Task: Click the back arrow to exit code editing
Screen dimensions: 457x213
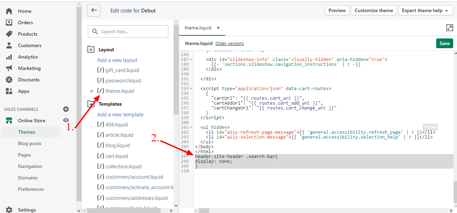Action: (x=94, y=10)
